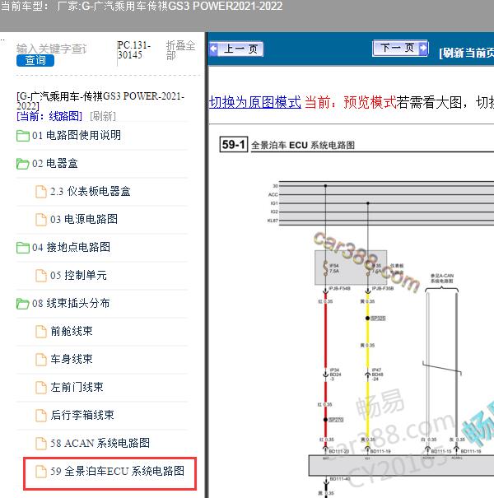Expand 01 电路图使用说明 entry

77,135
